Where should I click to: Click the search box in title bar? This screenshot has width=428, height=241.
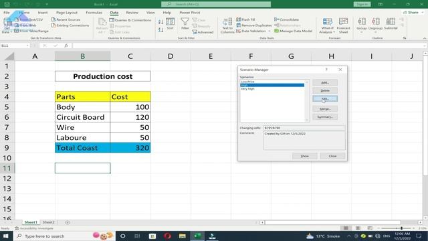(x=216, y=5)
